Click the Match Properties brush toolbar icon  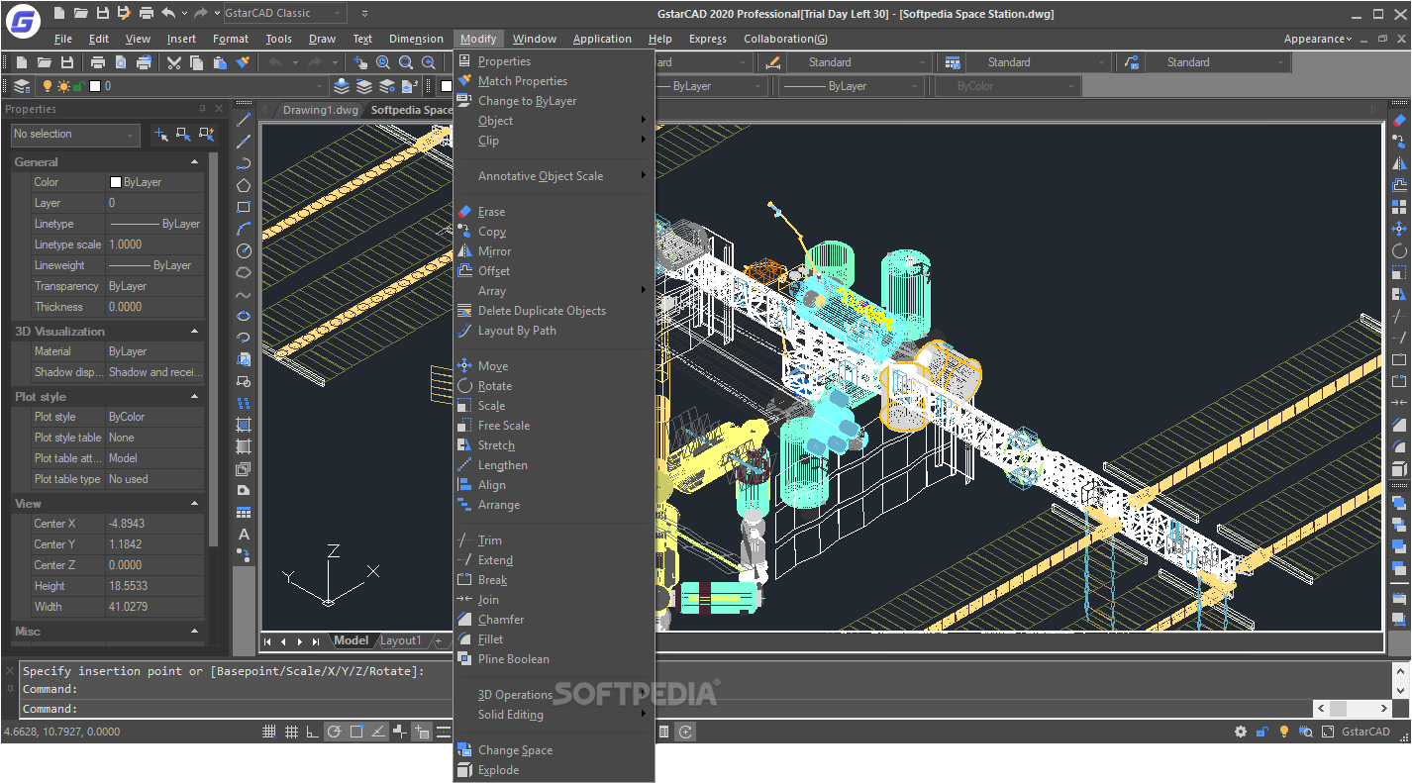(243, 62)
